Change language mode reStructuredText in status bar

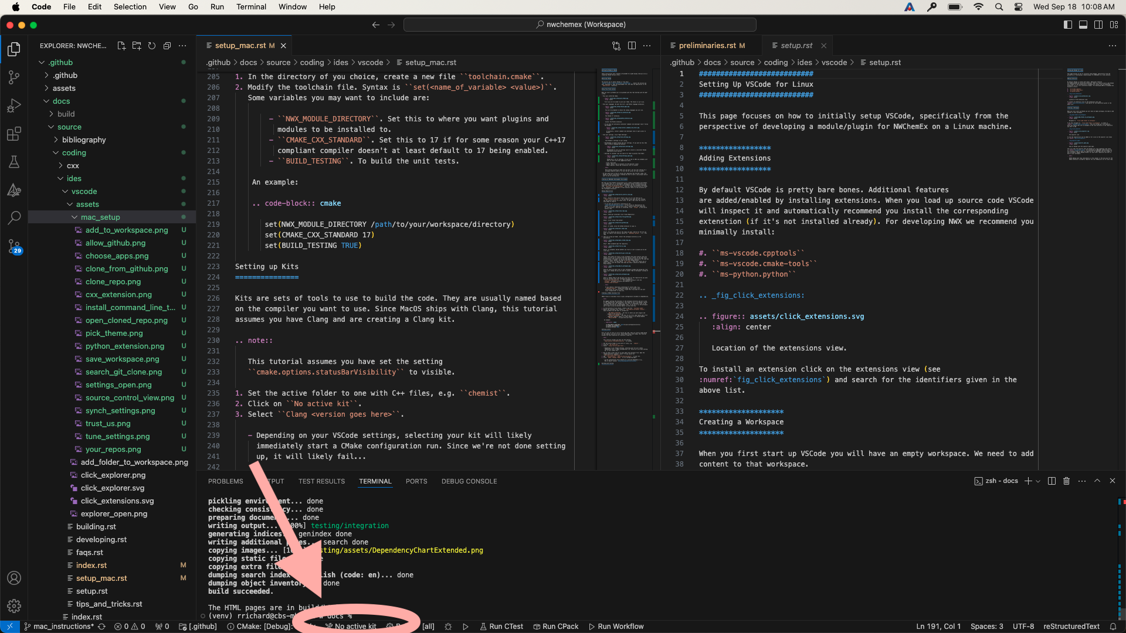tap(1071, 627)
